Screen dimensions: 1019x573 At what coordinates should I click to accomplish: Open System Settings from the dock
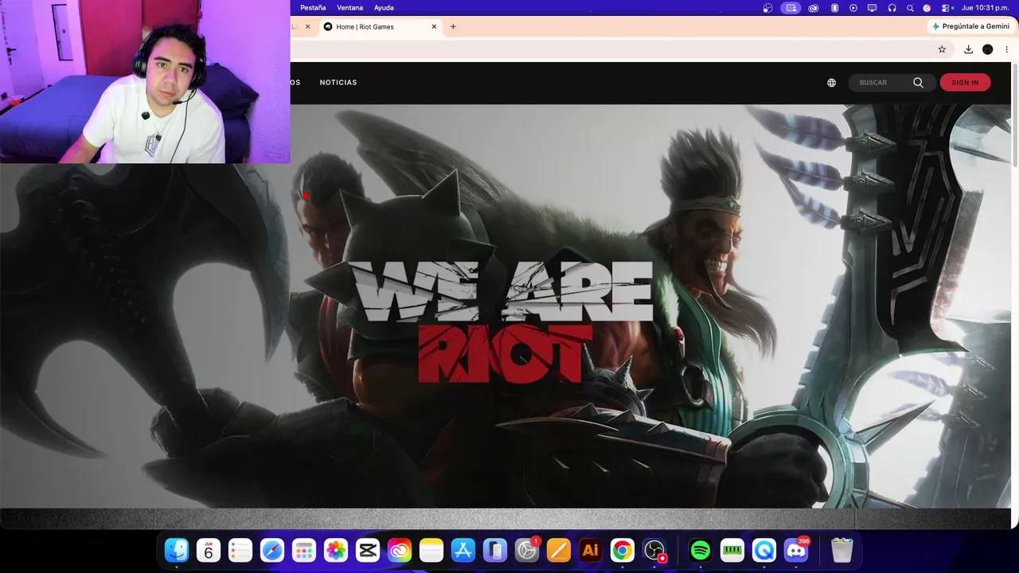pyautogui.click(x=527, y=550)
